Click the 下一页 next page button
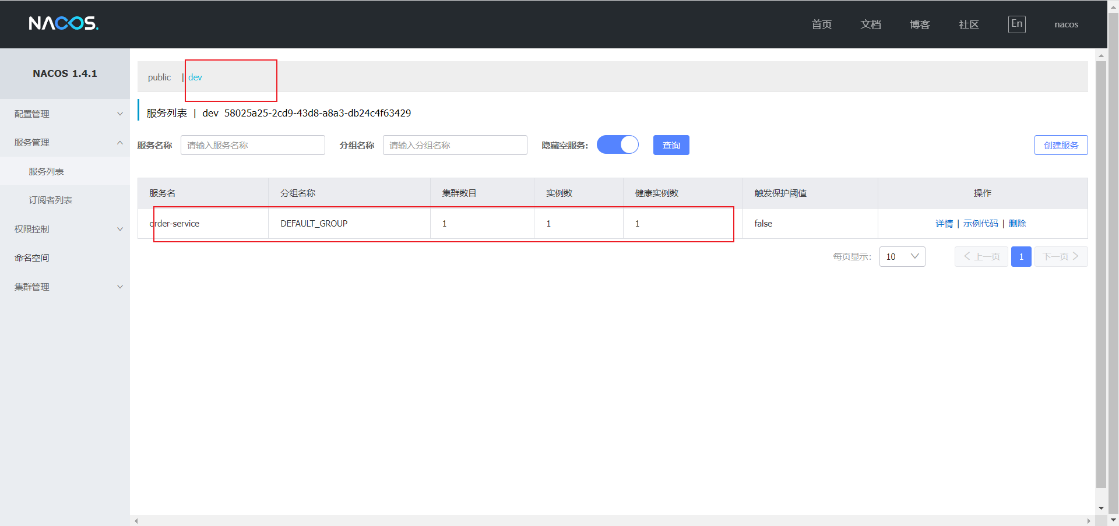 coord(1061,256)
